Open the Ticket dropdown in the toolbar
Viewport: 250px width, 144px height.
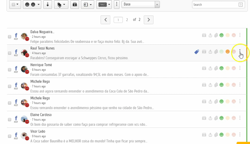point(104,5)
